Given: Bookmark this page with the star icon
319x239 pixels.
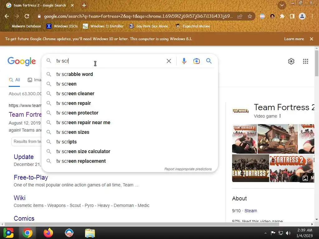Looking at the screenshot, I should (x=250, y=16).
